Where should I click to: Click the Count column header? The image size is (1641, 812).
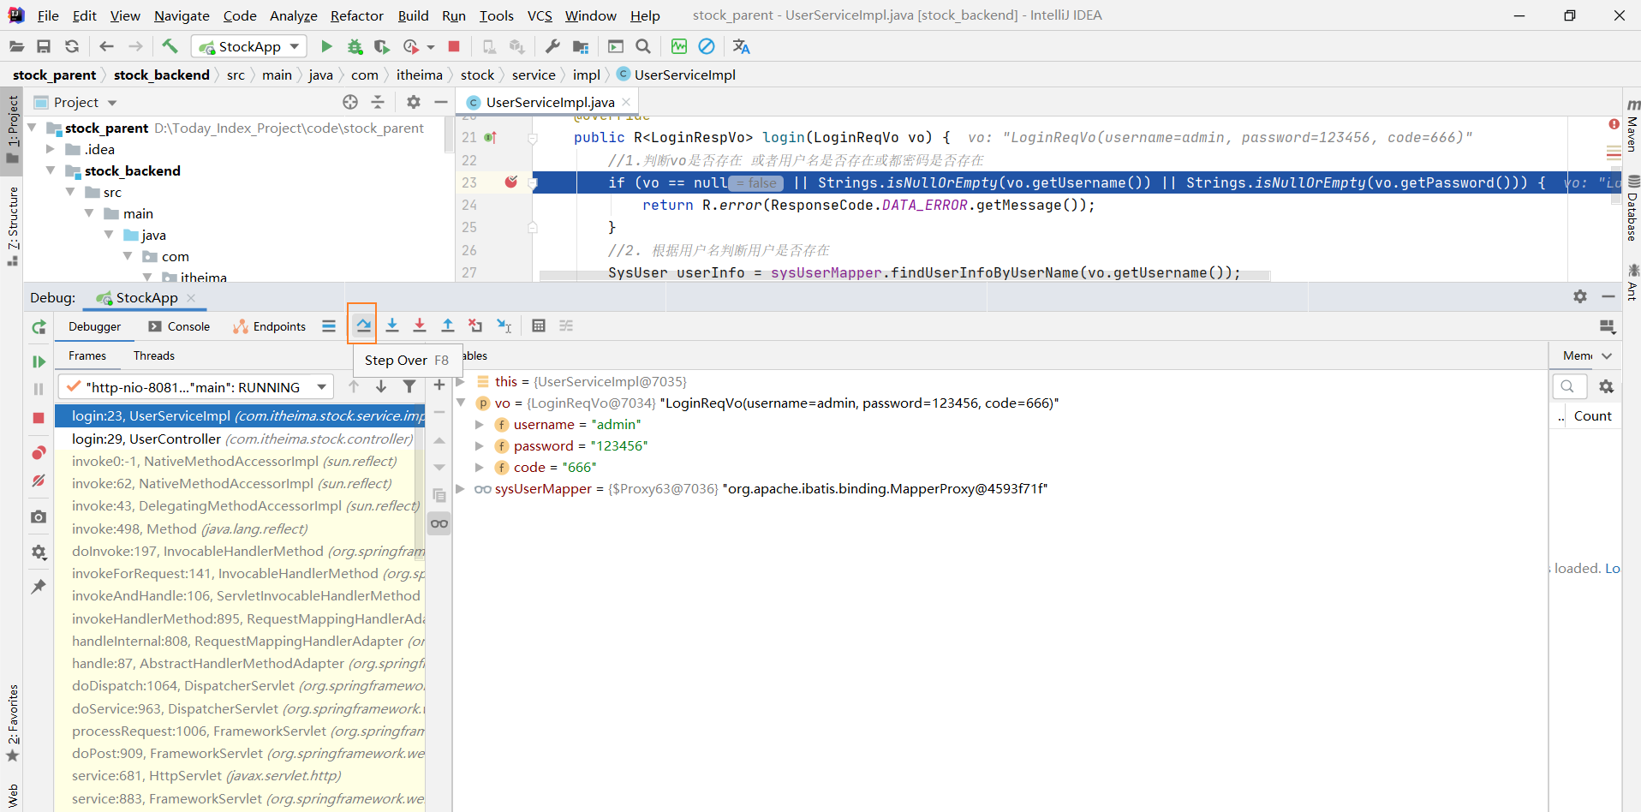click(x=1593, y=415)
